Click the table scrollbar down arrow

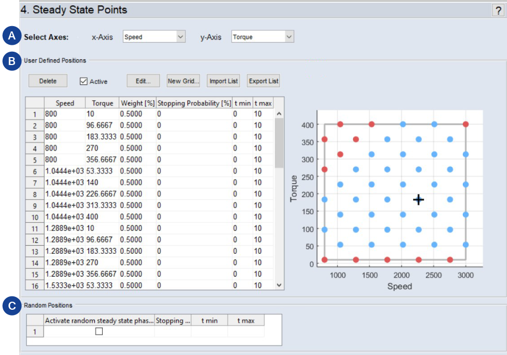279,285
